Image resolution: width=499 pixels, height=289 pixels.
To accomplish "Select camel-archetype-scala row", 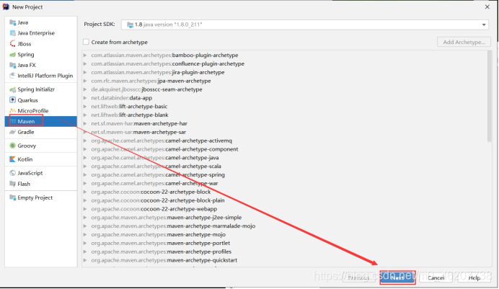I will click(286, 166).
